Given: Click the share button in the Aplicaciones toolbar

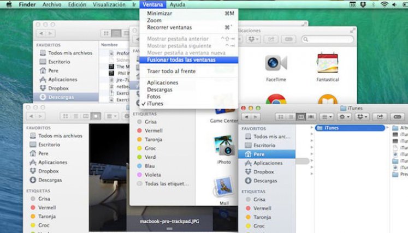Looking at the screenshot, I should 271,39.
